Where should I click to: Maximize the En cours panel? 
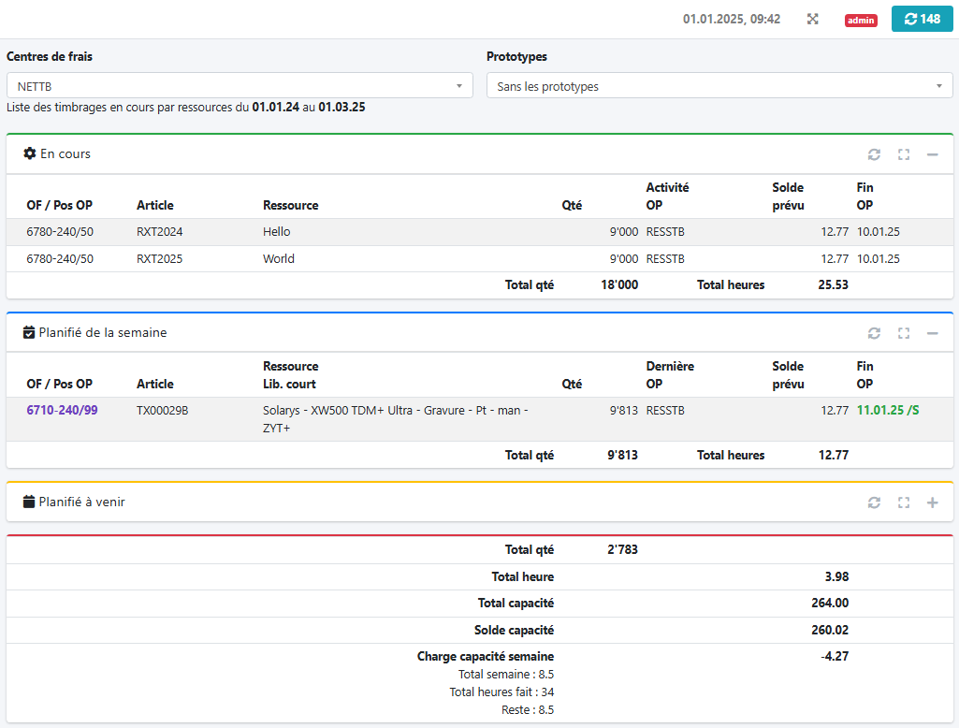point(904,154)
